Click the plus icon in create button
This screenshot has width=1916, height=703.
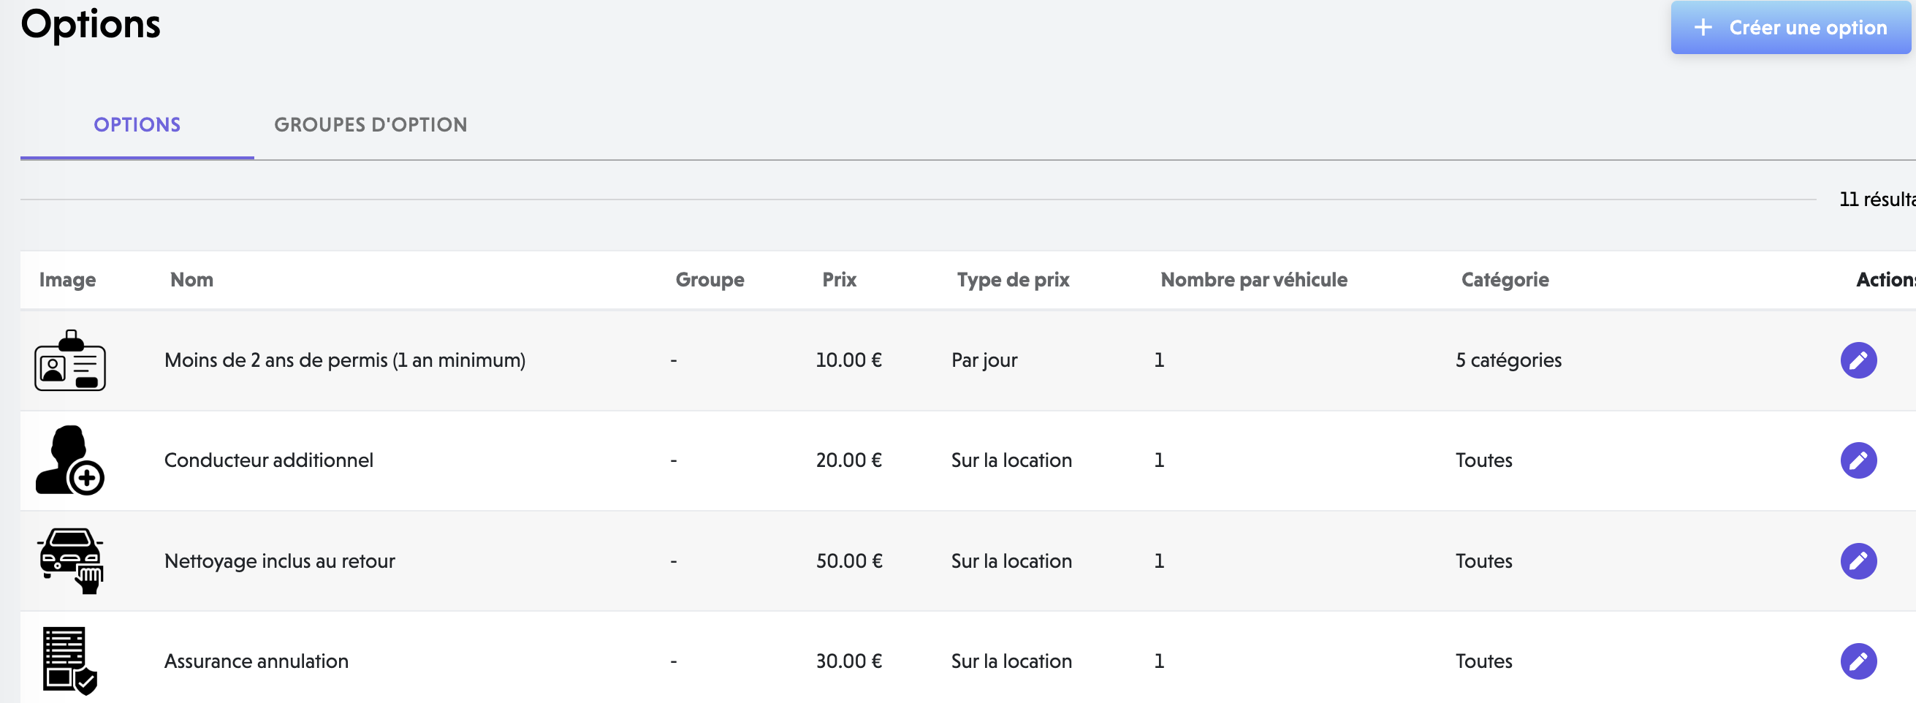click(1703, 28)
